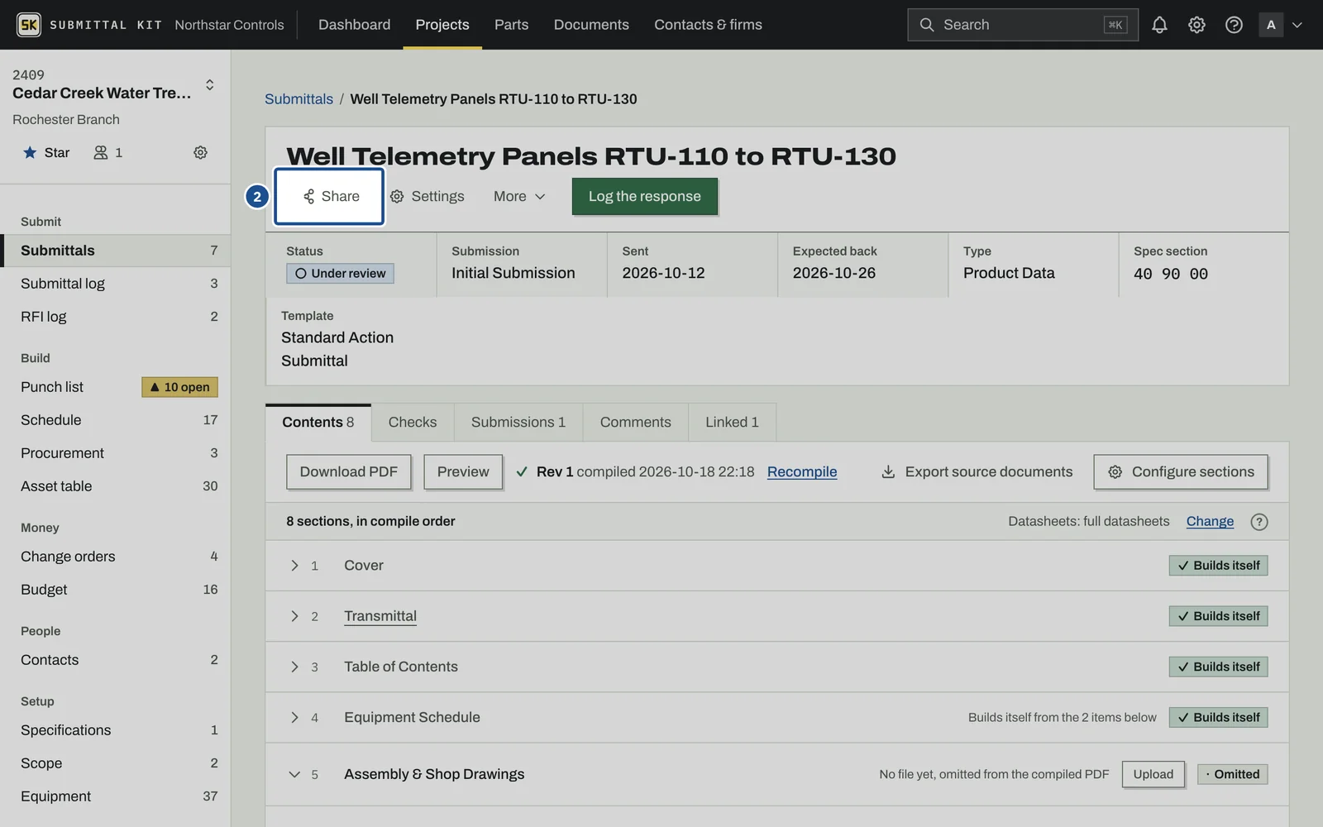Click the Share button
Viewport: 1323px width, 827px height.
click(329, 196)
